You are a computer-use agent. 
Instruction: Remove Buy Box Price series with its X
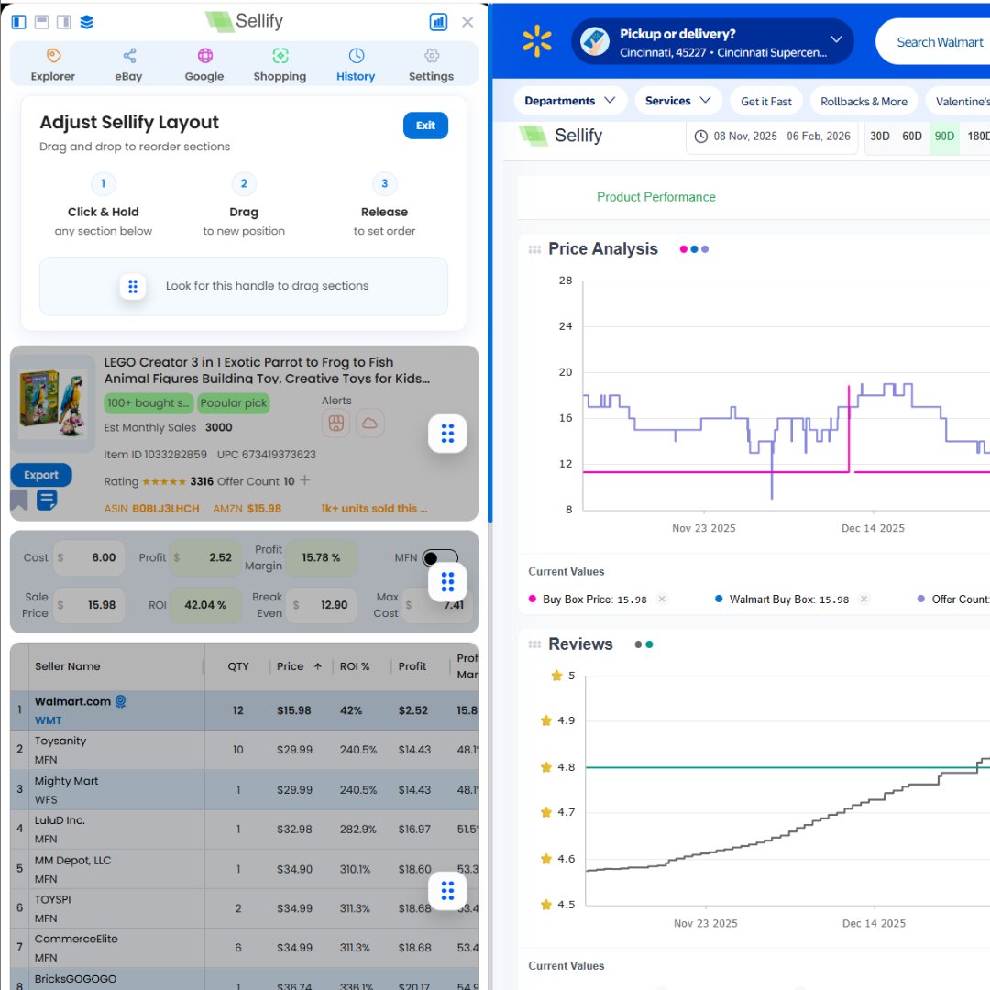click(662, 599)
